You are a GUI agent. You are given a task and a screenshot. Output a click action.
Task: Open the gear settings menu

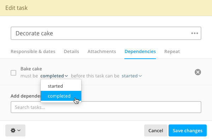point(15,130)
